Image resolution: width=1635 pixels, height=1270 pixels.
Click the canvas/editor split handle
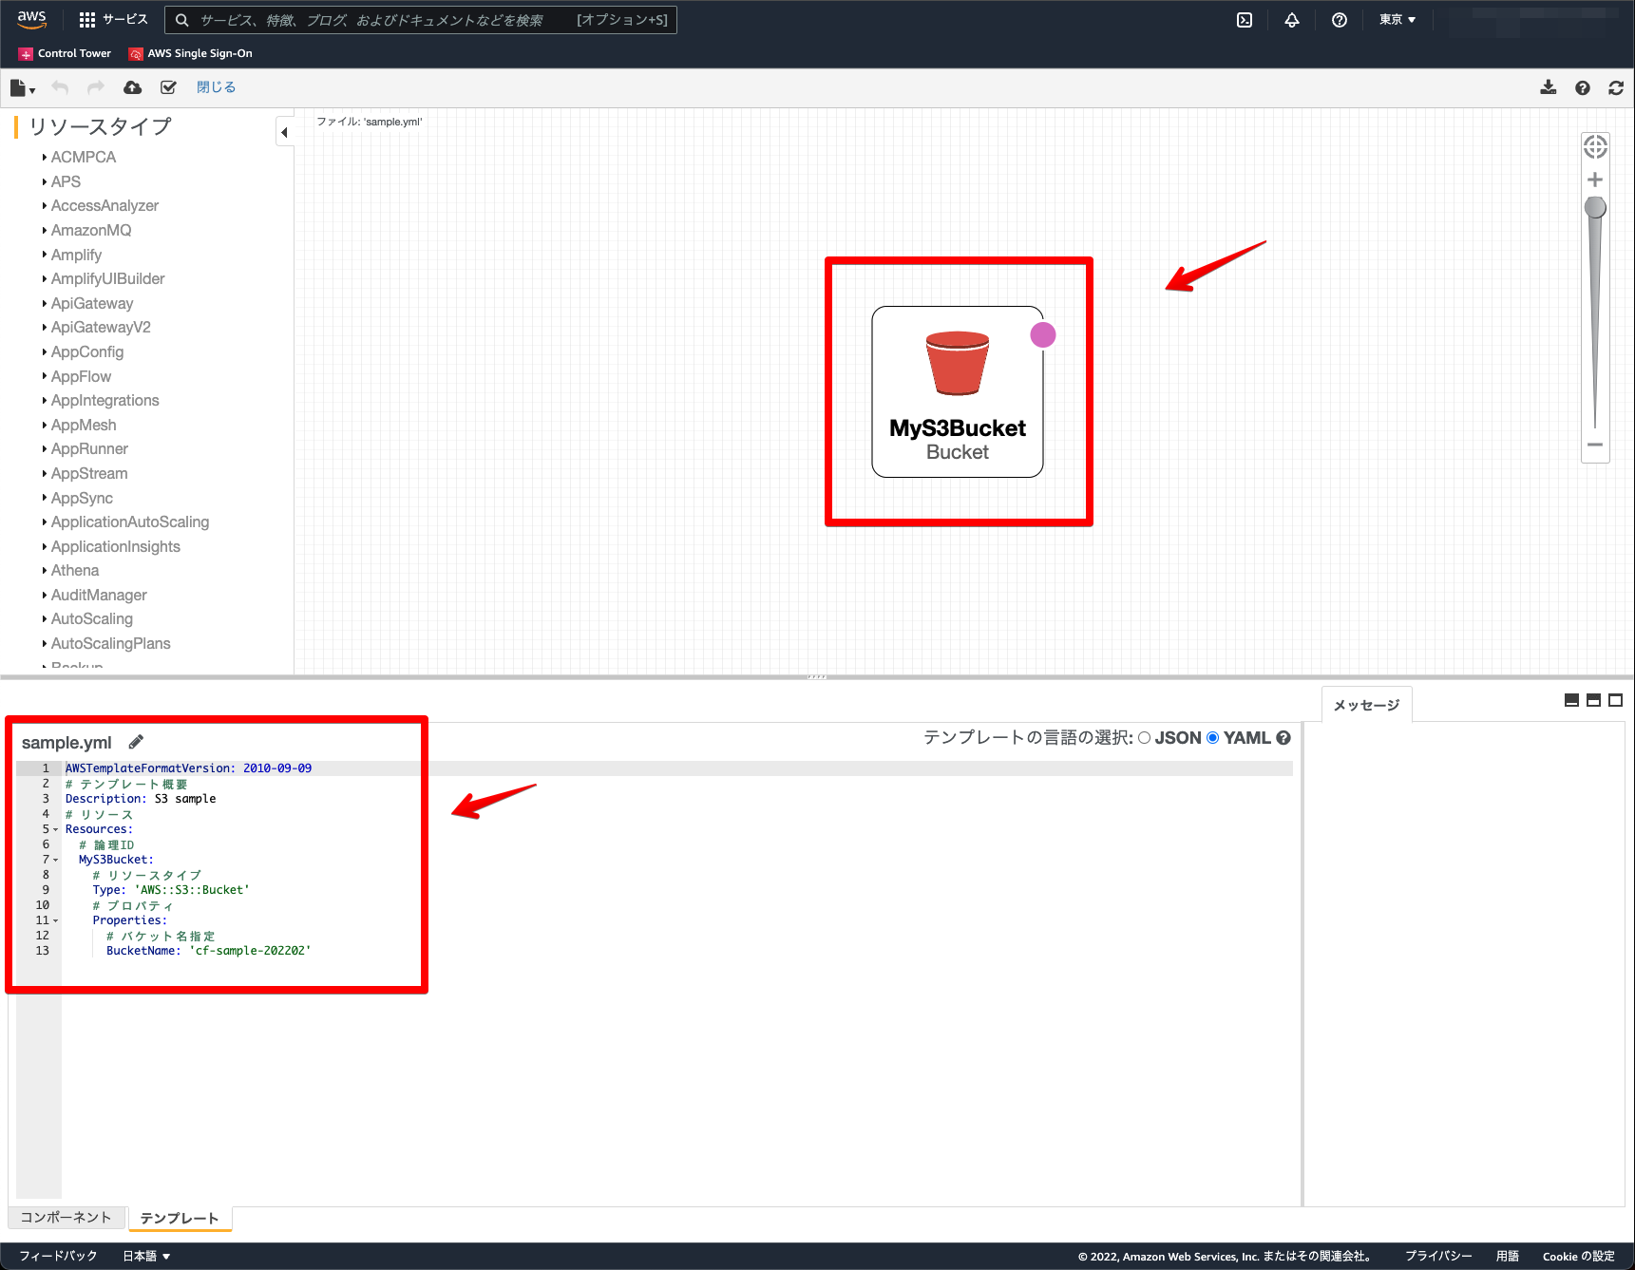click(x=817, y=677)
